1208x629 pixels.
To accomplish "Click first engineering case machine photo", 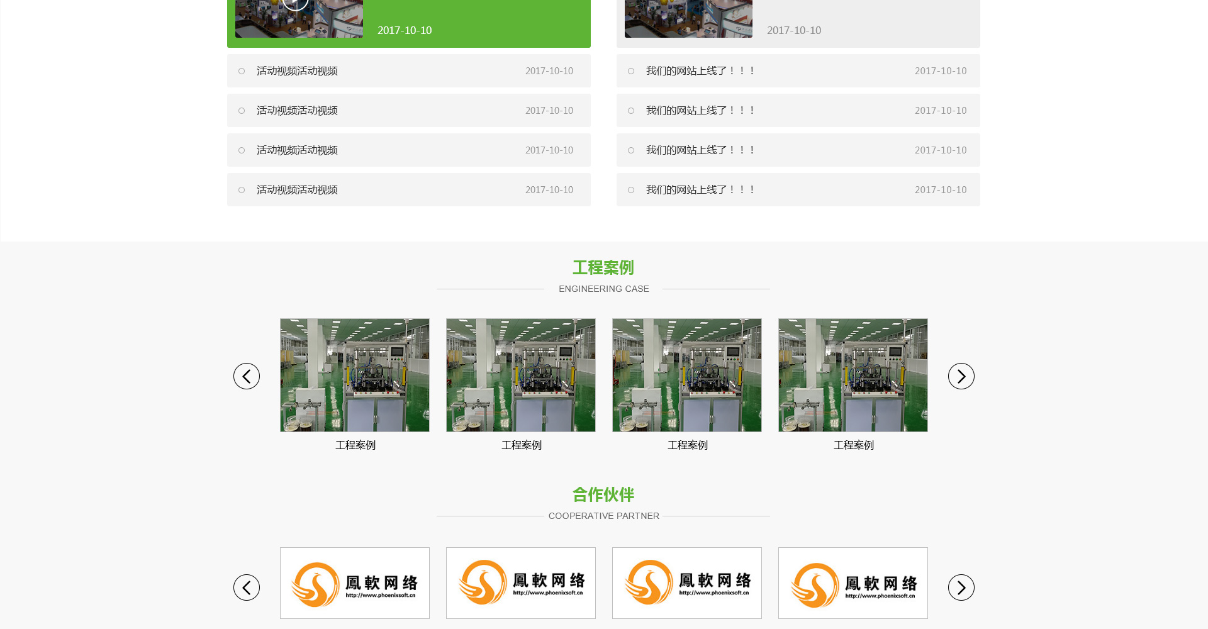I will pos(355,375).
